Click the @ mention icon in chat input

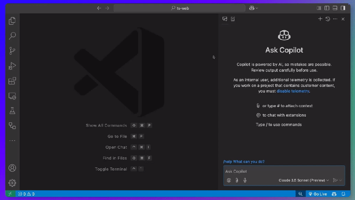229,180
